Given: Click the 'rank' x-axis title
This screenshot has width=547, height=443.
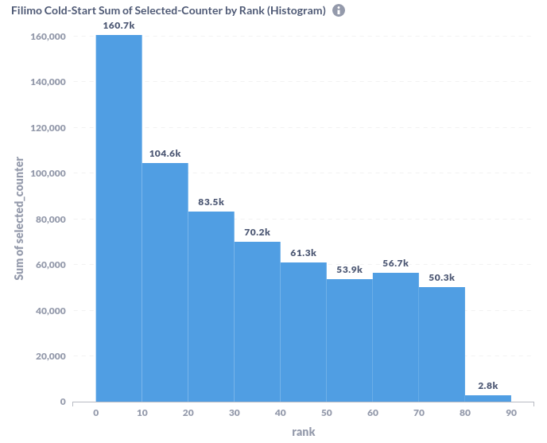Looking at the screenshot, I should click(x=304, y=432).
